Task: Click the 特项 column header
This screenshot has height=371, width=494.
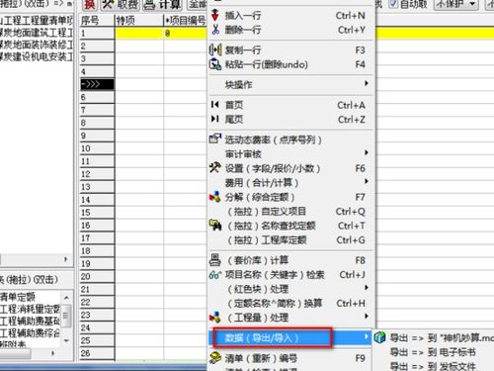Action: coord(139,21)
